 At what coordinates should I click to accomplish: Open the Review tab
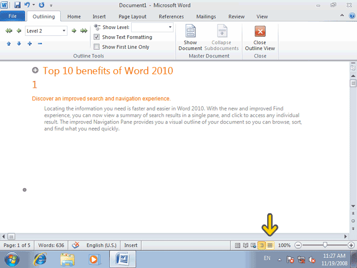[237, 16]
